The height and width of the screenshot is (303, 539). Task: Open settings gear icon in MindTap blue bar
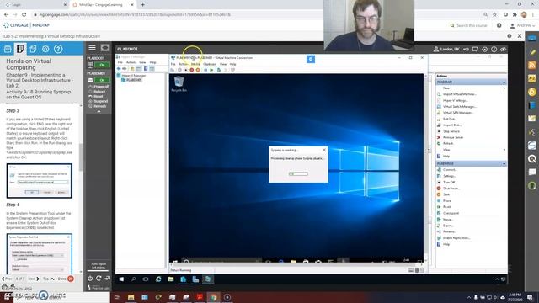point(45,49)
